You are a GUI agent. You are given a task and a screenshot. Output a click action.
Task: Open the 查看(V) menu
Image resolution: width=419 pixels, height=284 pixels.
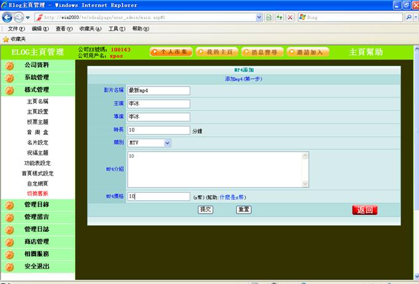[65, 29]
